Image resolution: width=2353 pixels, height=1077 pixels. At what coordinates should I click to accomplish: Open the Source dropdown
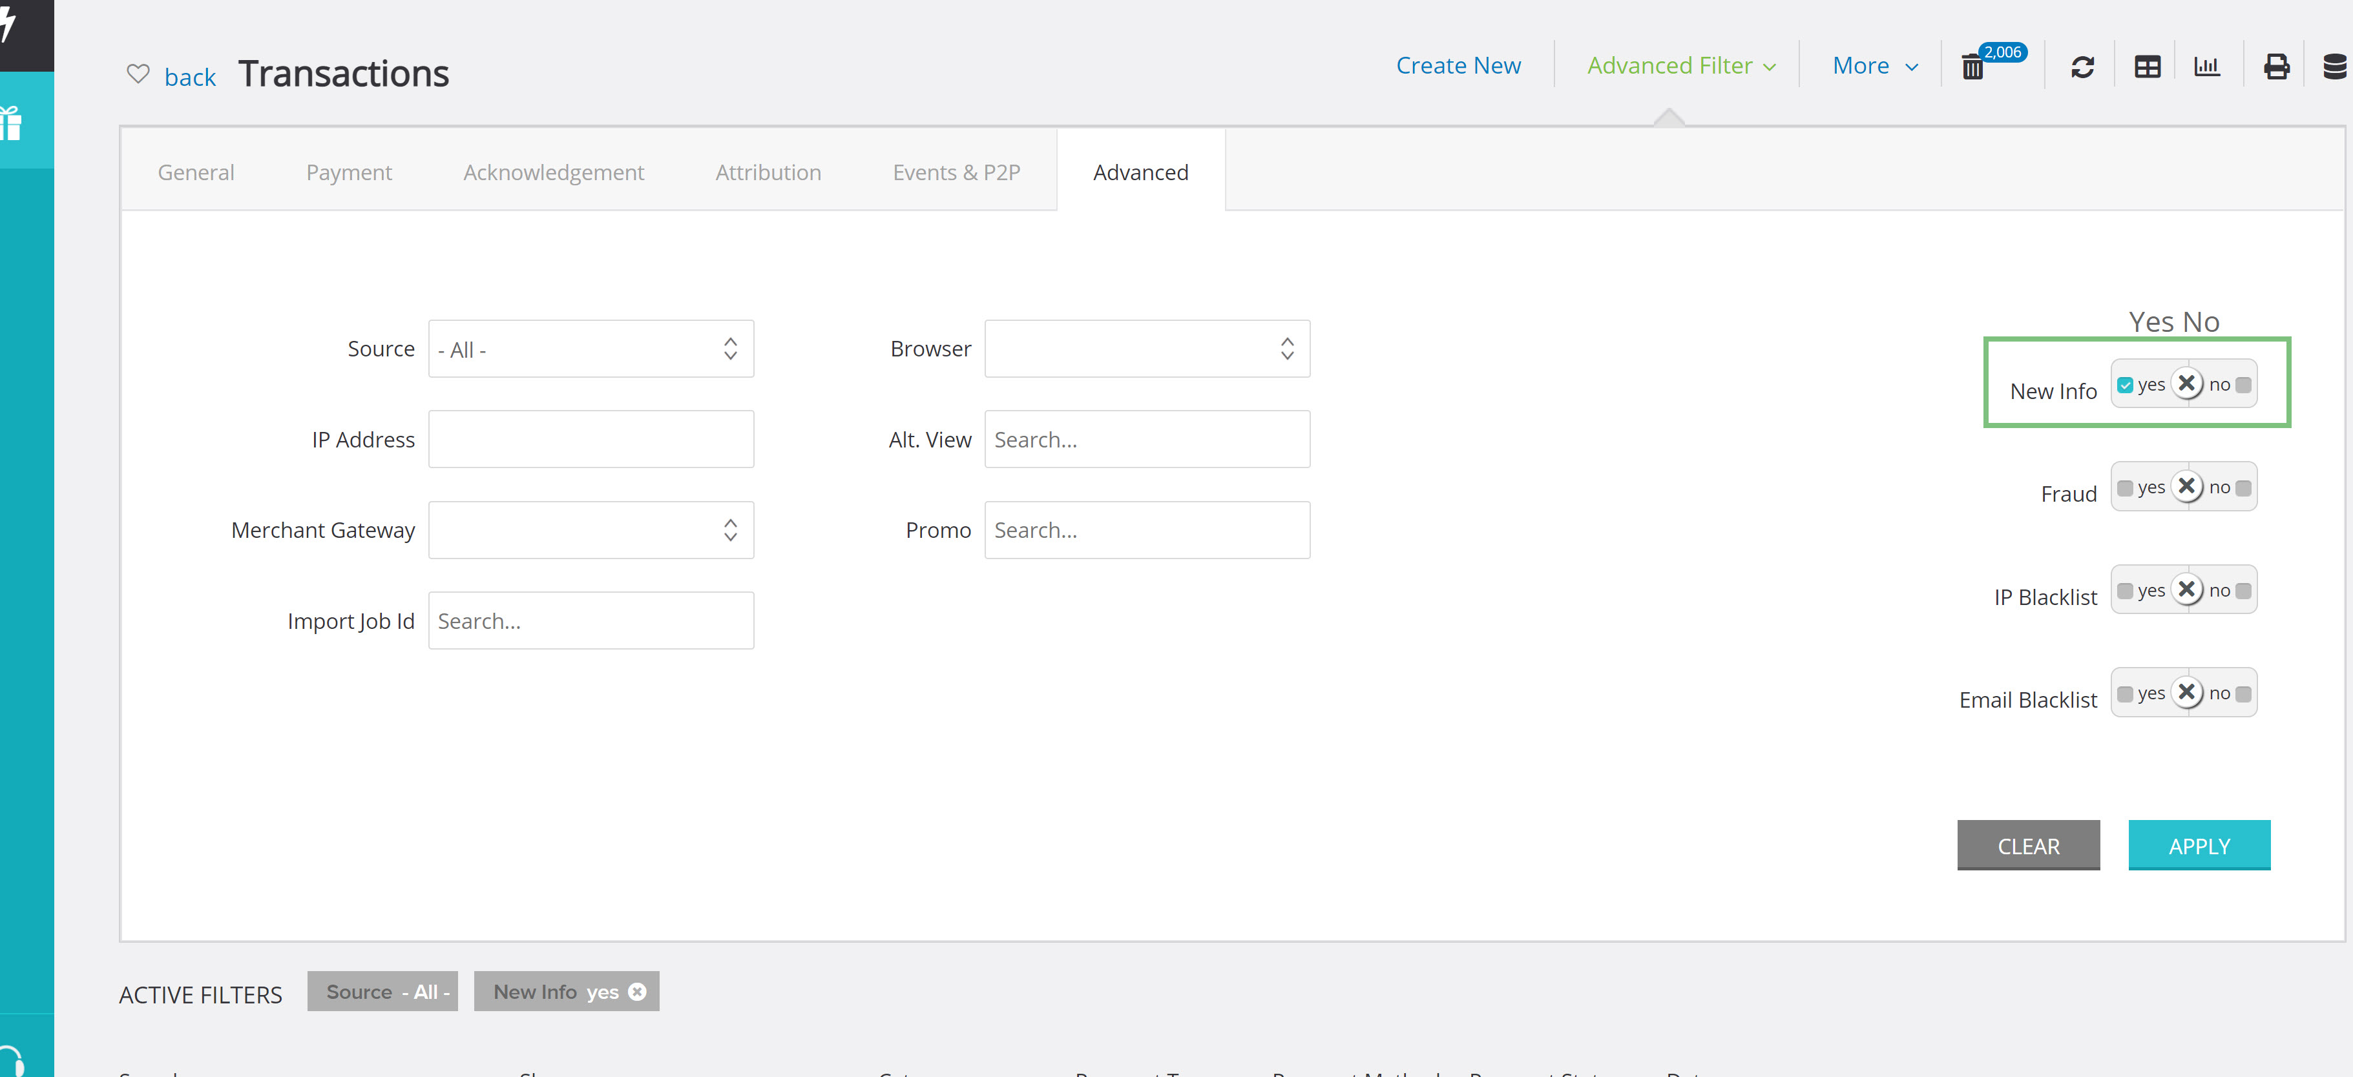[590, 349]
